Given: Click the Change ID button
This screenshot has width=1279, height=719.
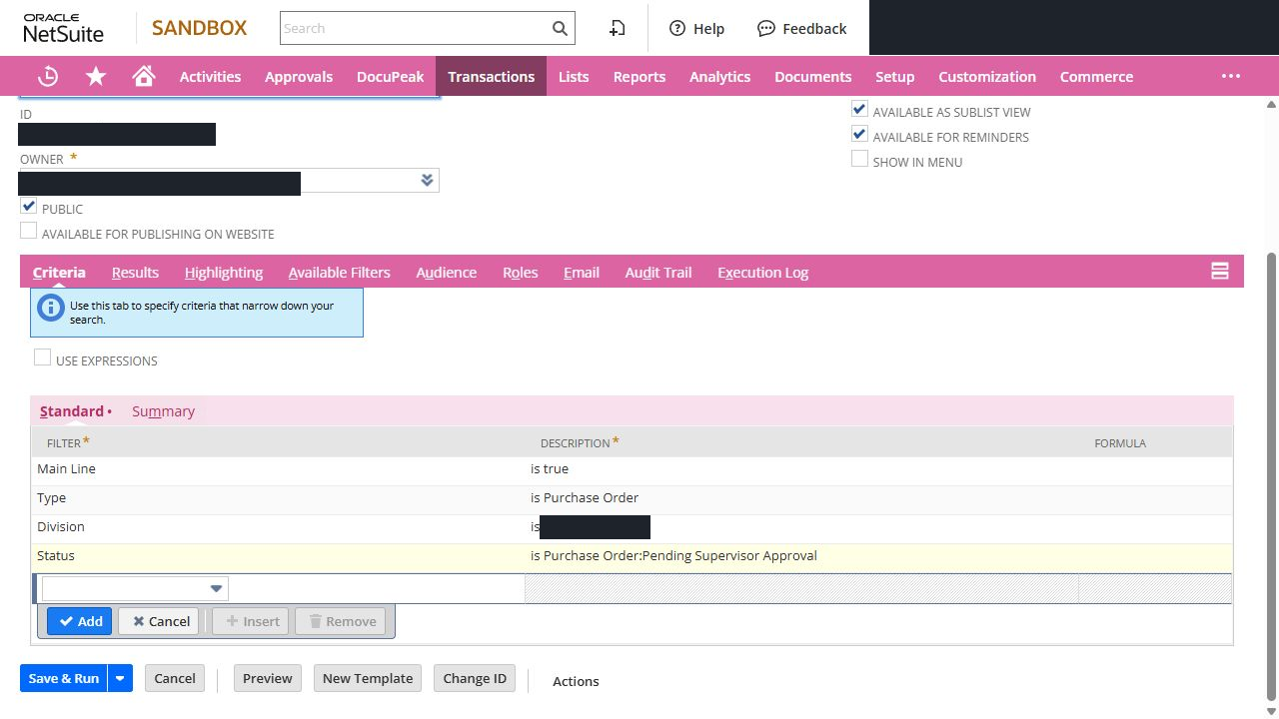Looking at the screenshot, I should (x=475, y=678).
